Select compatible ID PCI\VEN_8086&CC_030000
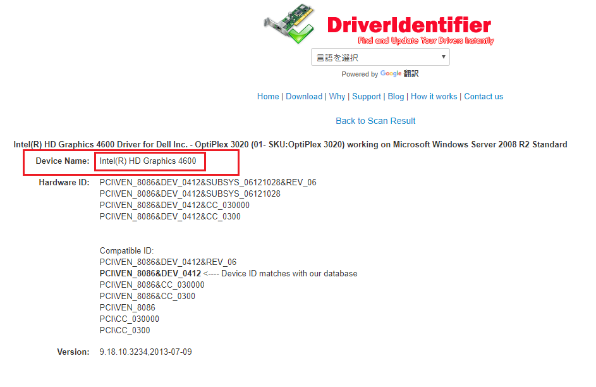The width and height of the screenshot is (596, 387). [x=152, y=285]
